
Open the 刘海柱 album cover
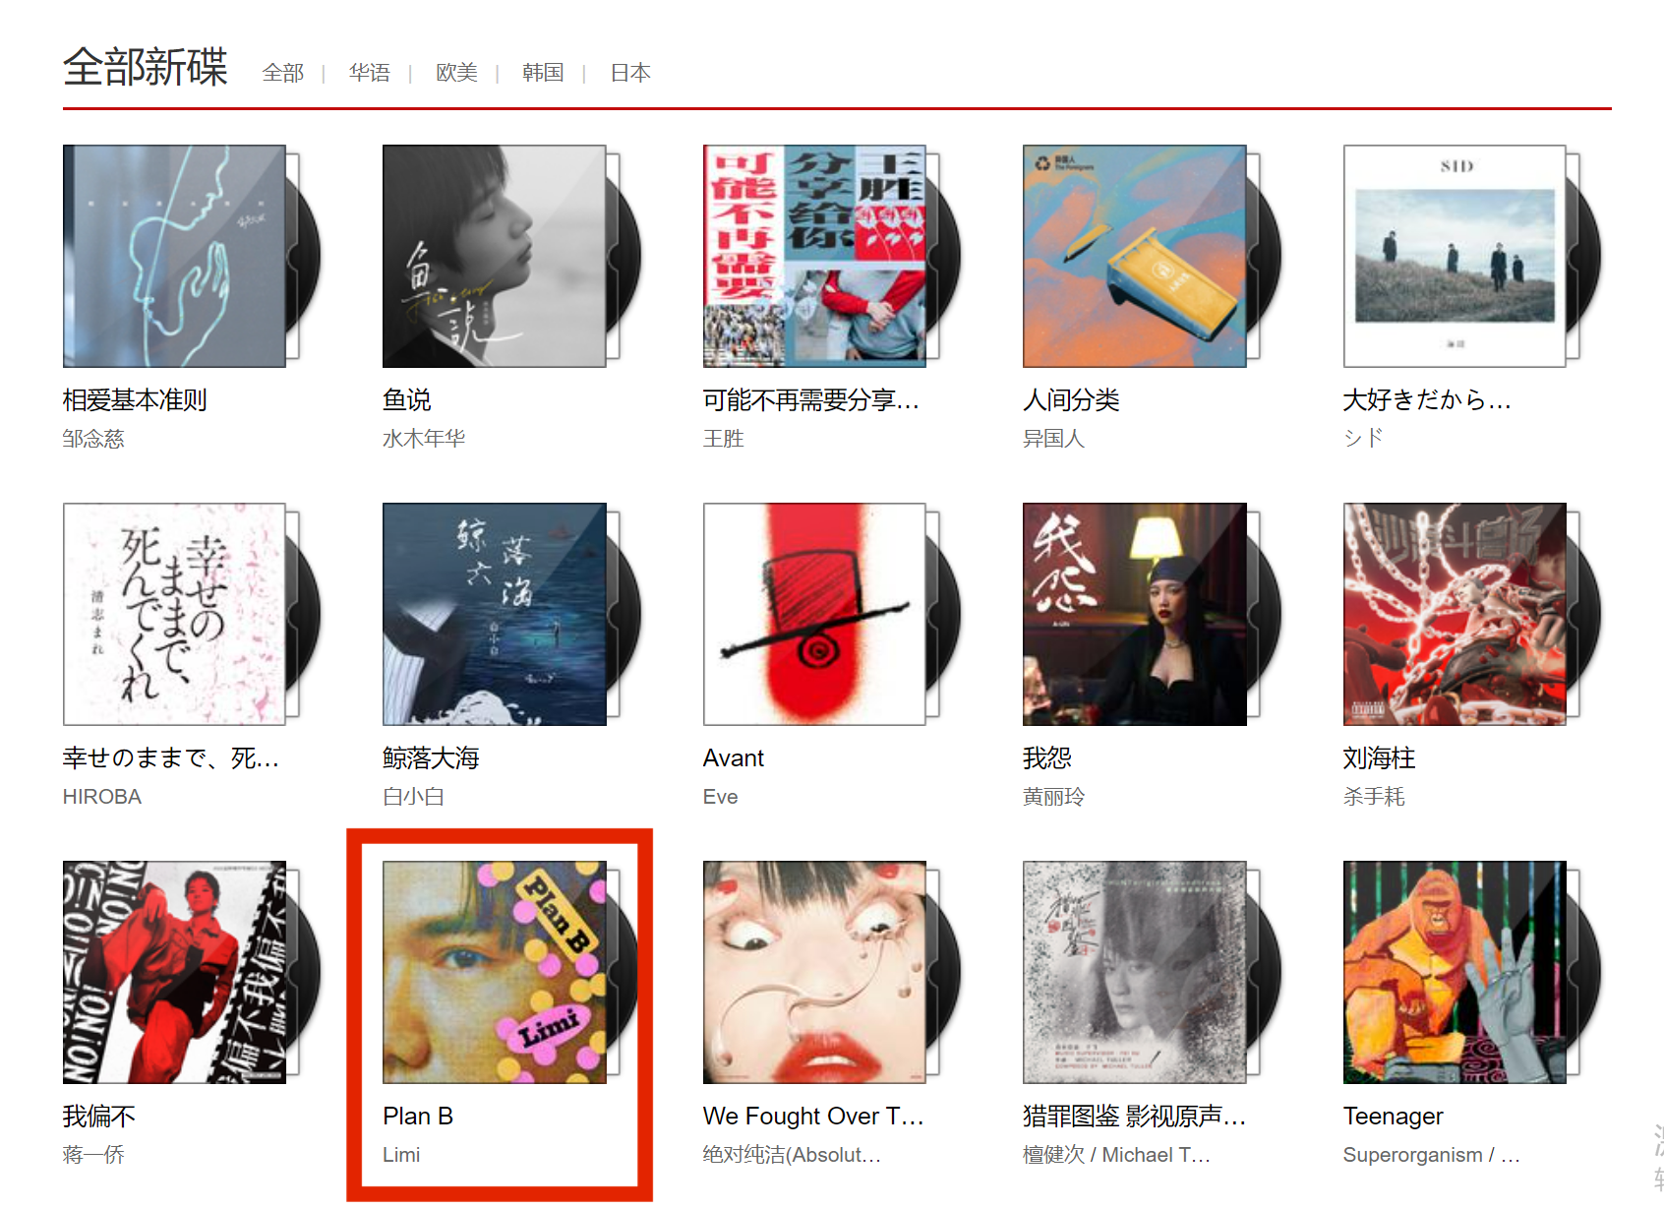tap(1455, 614)
